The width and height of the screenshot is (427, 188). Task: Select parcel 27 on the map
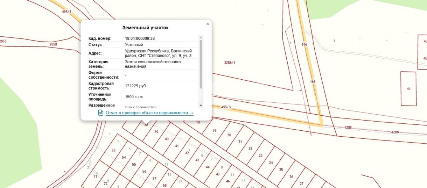(301, 183)
